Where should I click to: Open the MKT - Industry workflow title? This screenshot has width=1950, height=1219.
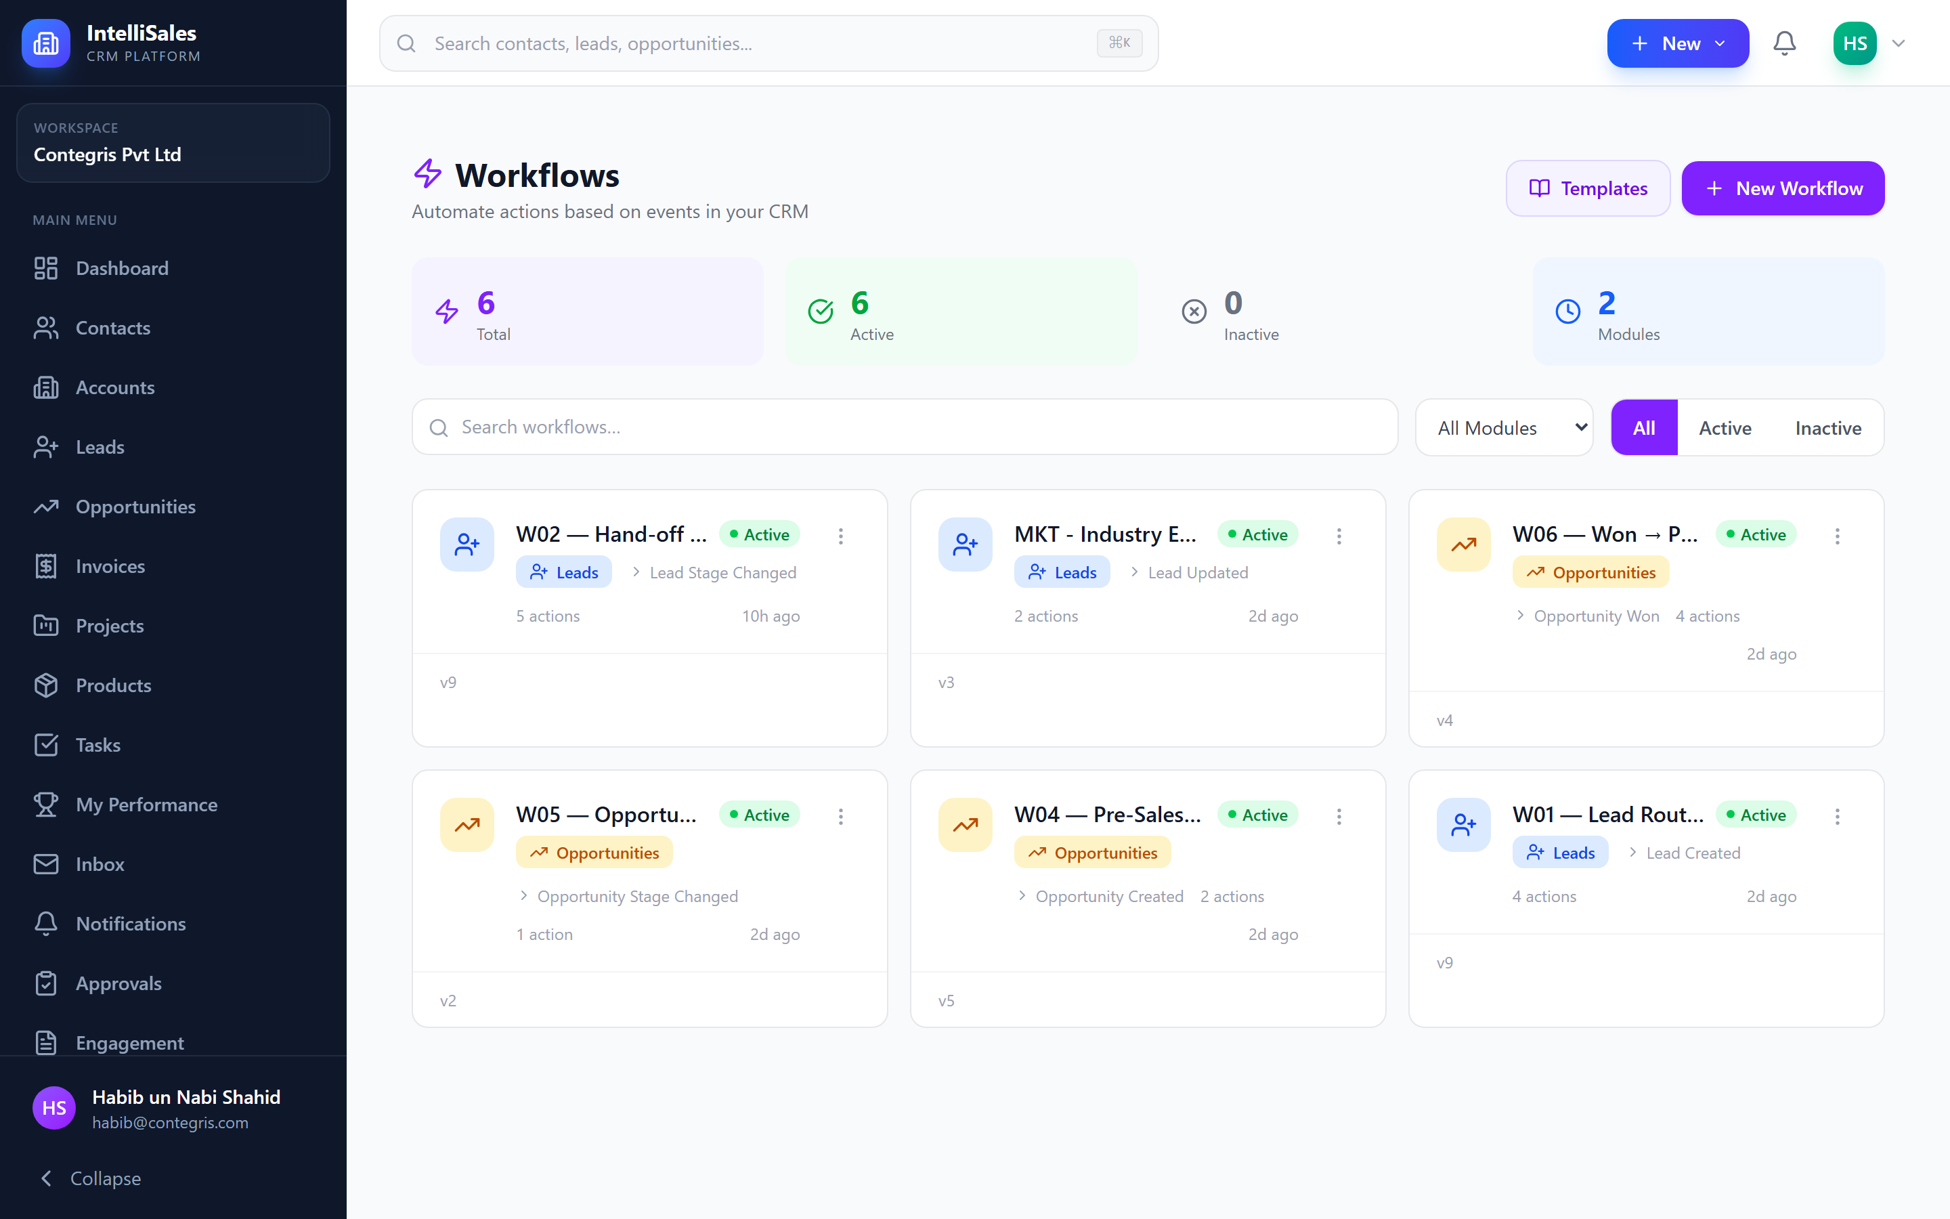click(x=1105, y=534)
